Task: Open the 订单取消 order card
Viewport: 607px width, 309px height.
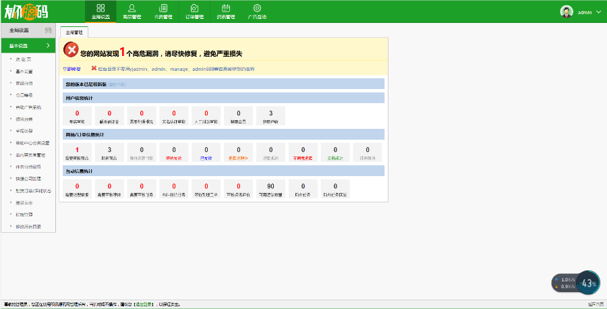Action: point(368,152)
